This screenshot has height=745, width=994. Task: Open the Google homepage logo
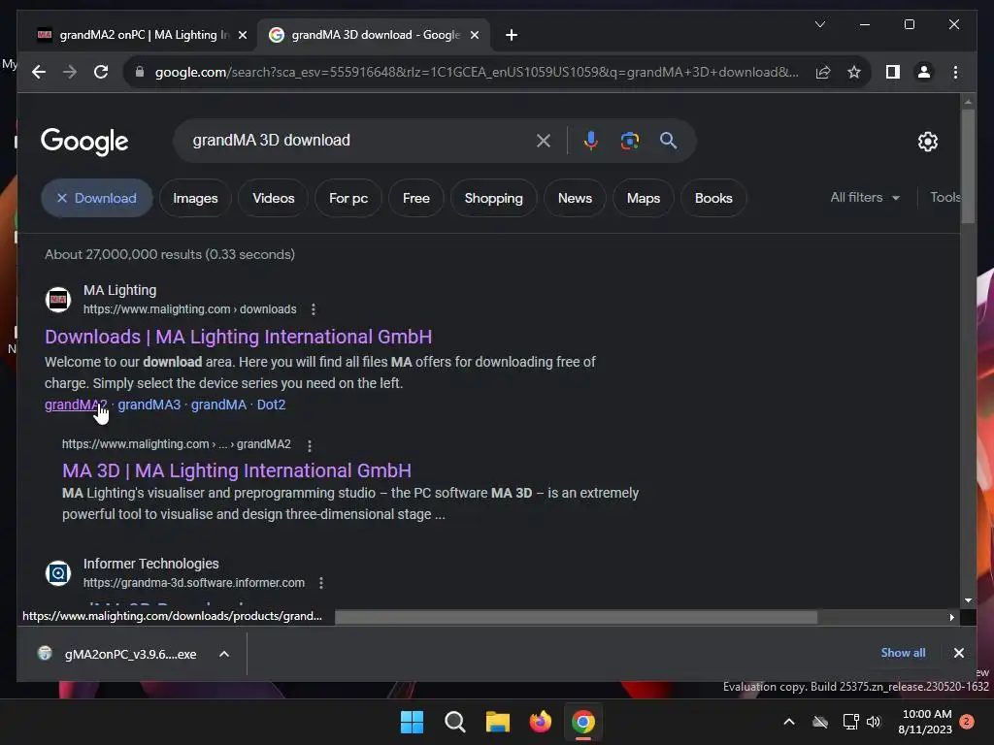tap(84, 142)
